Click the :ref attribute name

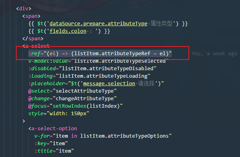pos(35,54)
